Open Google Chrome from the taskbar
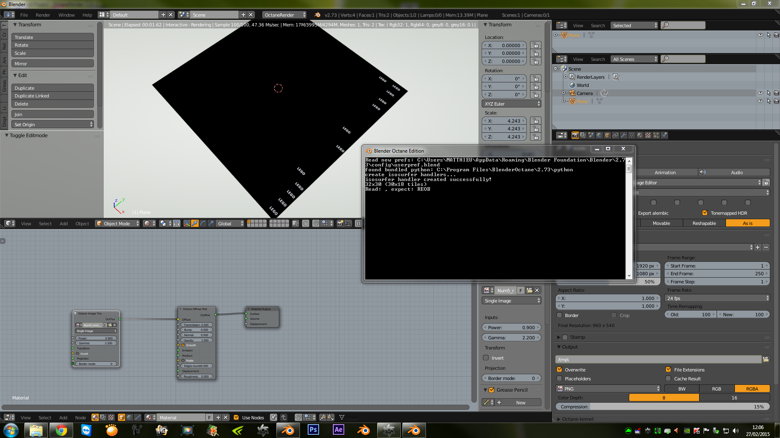The image size is (780, 438). 61,430
